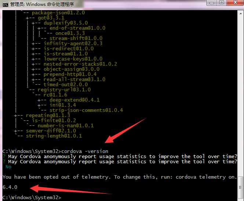Image resolution: width=244 pixels, height=201 pixels.
Task: Click the repeating@1.1.3 entry
Action: [48, 115]
